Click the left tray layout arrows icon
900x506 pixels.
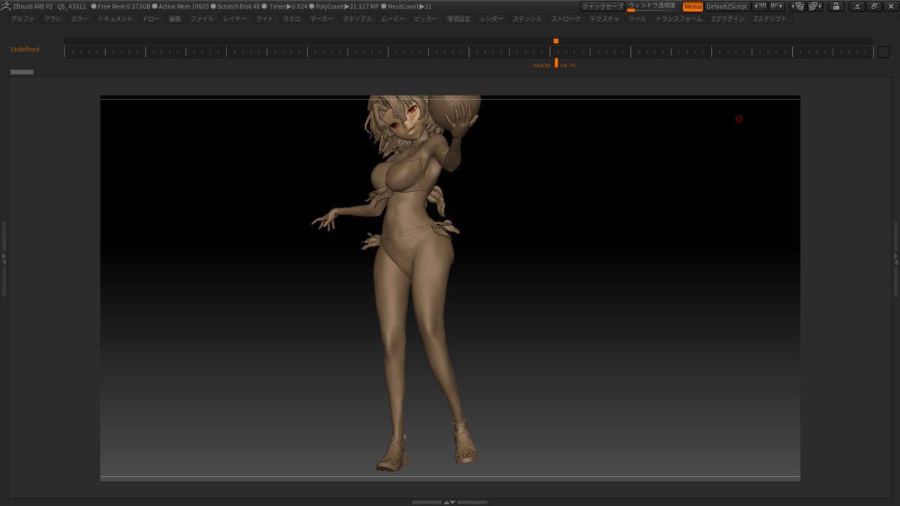760,6
